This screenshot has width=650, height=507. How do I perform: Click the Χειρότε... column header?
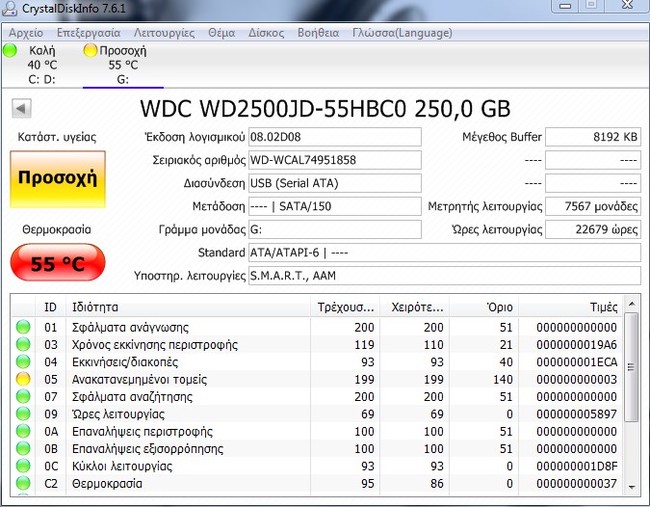pyautogui.click(x=414, y=307)
